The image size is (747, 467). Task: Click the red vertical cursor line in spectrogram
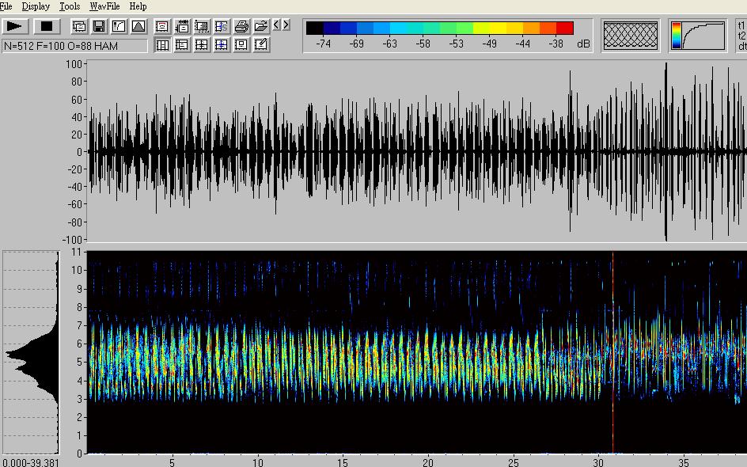click(x=612, y=356)
